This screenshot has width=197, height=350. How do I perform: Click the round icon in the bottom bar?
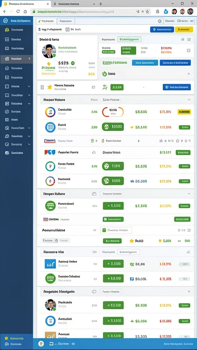[x=41, y=344]
